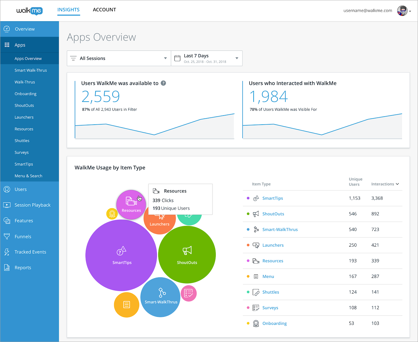The width and height of the screenshot is (418, 342).
Task: Click the user profile avatar
Action: pos(402,11)
